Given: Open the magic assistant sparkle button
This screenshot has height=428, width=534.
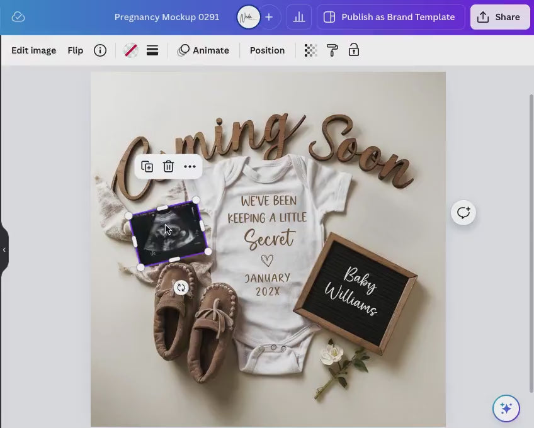Looking at the screenshot, I should (x=506, y=408).
